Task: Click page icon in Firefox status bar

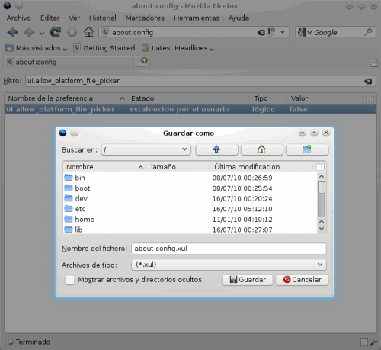Action: 364,342
